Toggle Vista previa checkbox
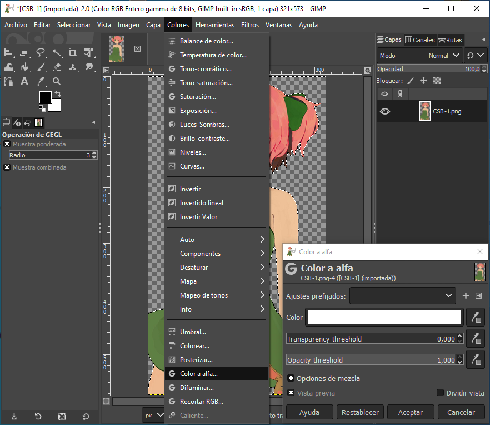 pos(291,393)
